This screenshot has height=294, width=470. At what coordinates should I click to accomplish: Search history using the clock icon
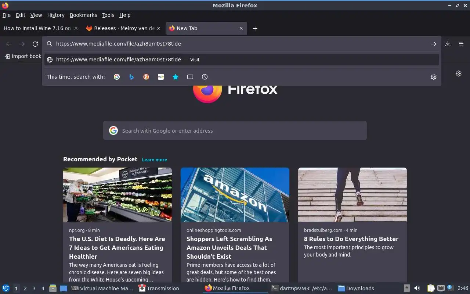coord(205,77)
